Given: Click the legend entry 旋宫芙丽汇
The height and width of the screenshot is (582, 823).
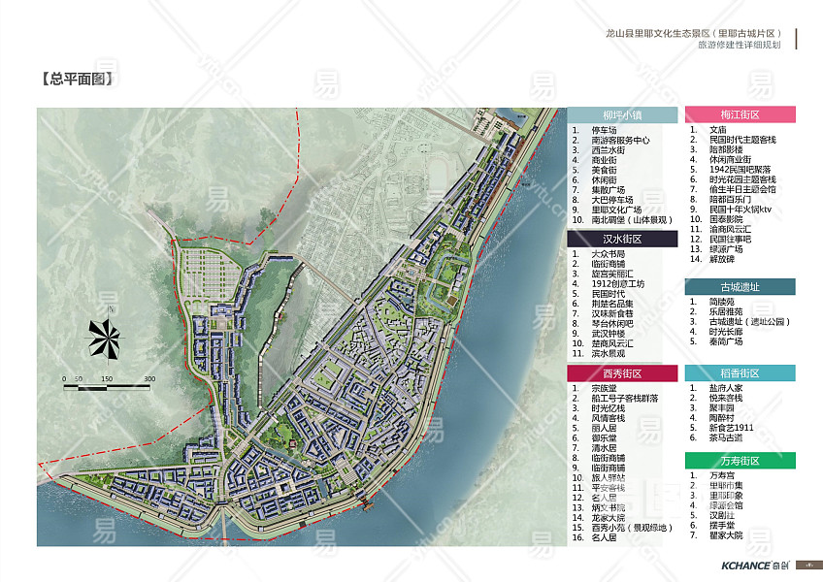Looking at the screenshot, I should tap(612, 274).
